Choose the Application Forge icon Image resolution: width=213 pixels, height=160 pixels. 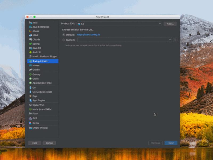pos(30,83)
